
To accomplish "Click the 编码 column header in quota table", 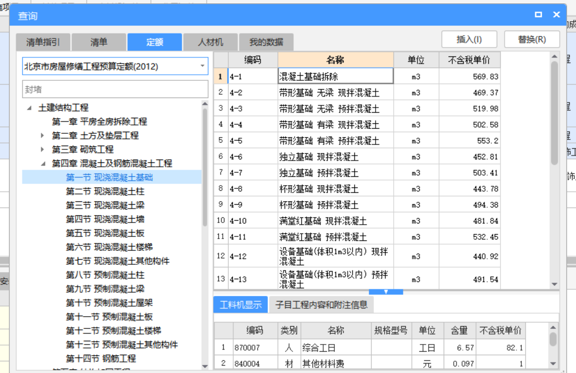I will [x=253, y=60].
